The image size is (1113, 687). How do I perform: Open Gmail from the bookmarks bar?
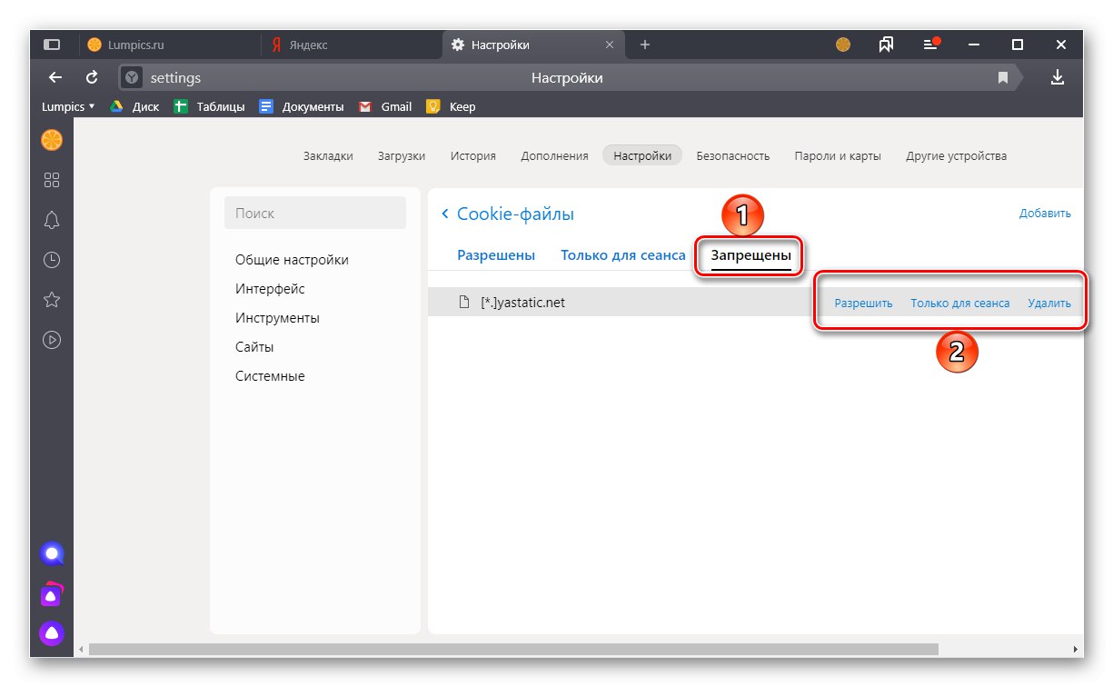[385, 106]
